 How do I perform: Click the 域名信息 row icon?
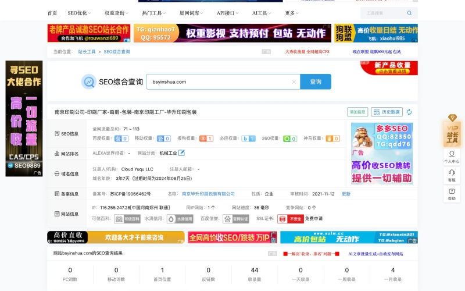[x=57, y=173]
